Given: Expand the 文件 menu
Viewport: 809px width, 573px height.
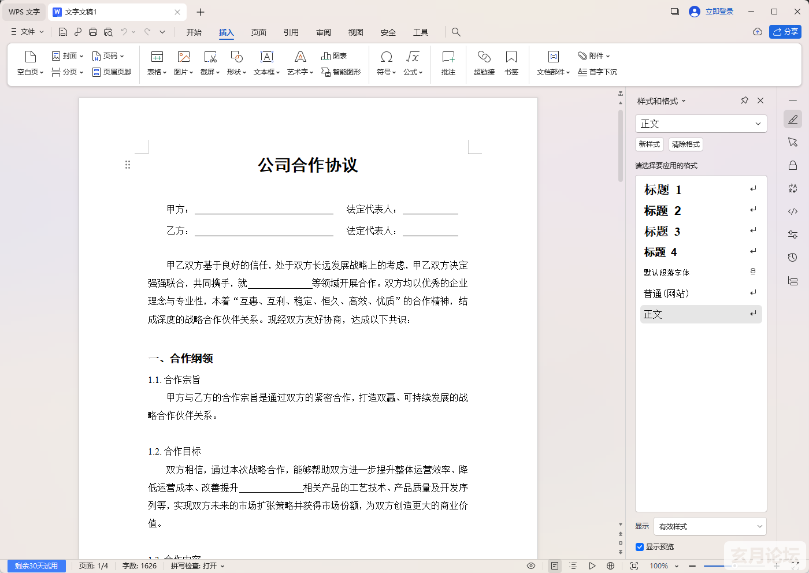Looking at the screenshot, I should pos(27,32).
